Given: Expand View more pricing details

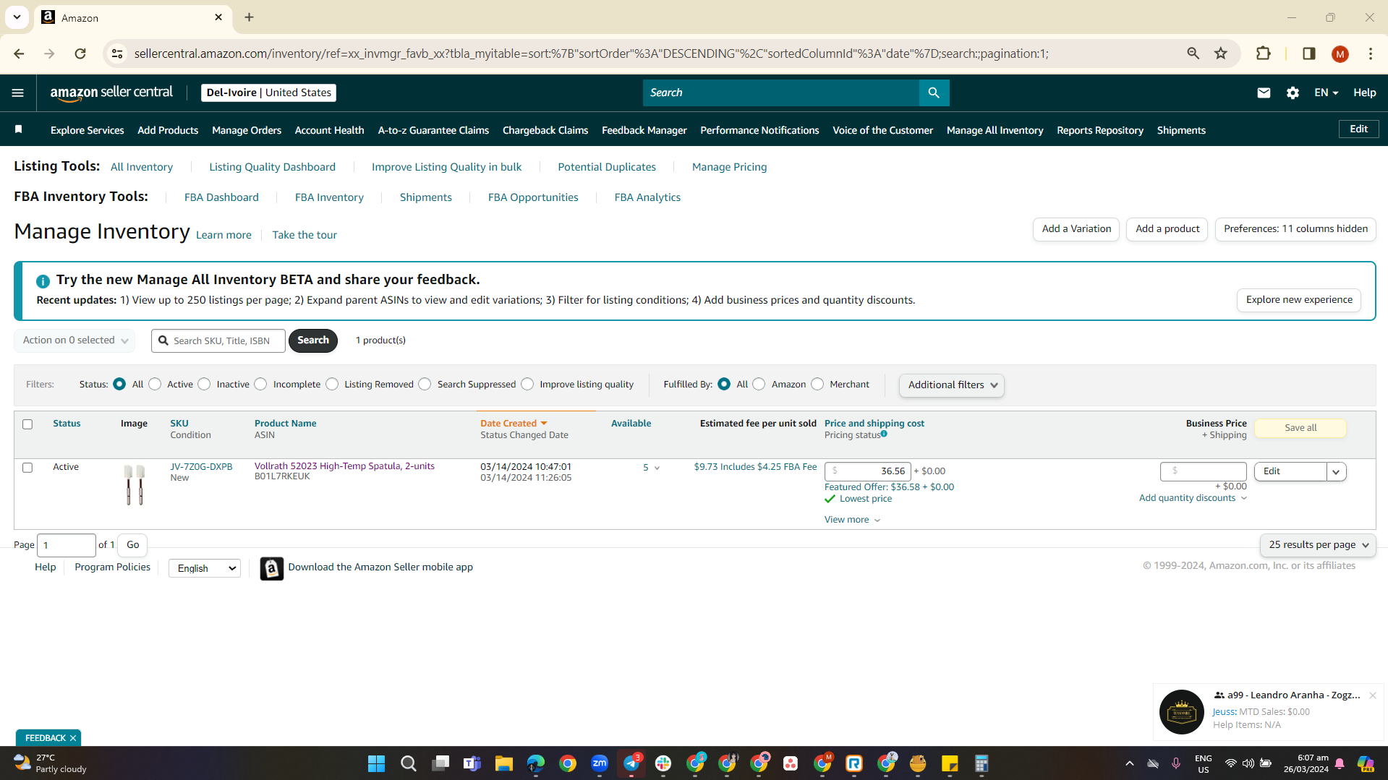Looking at the screenshot, I should [x=852, y=520].
